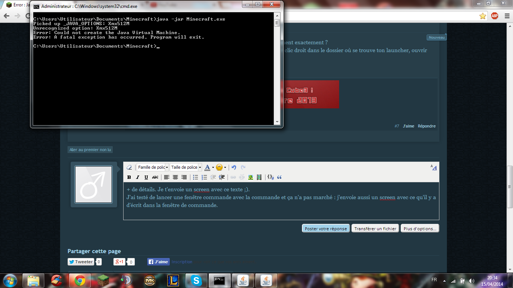
Task: Click the Google +1 button
Action: pyautogui.click(x=119, y=262)
